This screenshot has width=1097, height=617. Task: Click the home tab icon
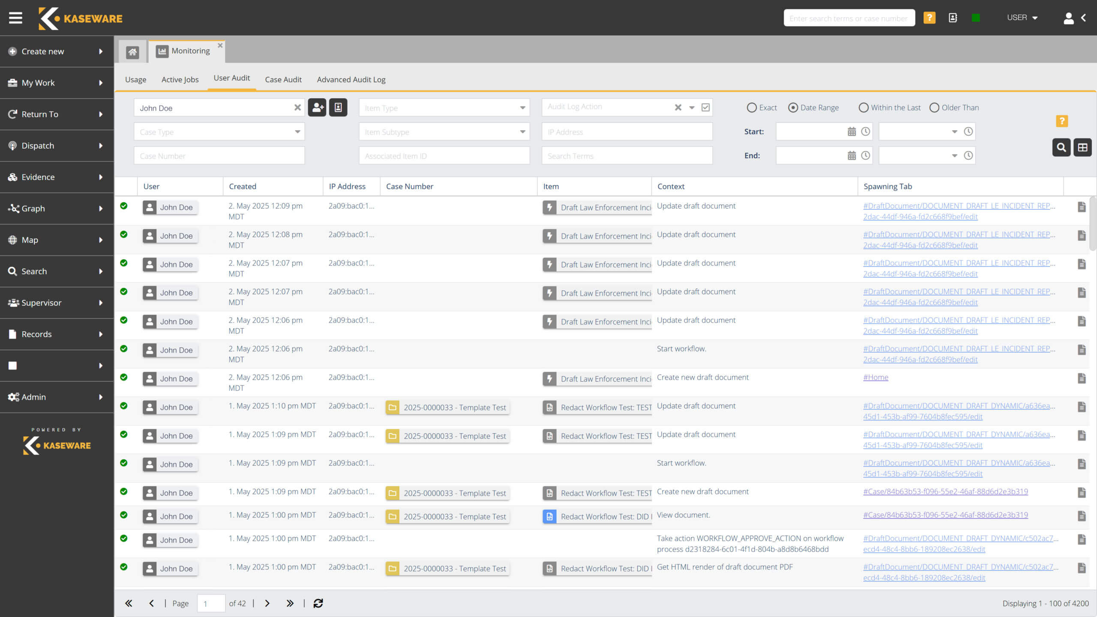point(132,52)
